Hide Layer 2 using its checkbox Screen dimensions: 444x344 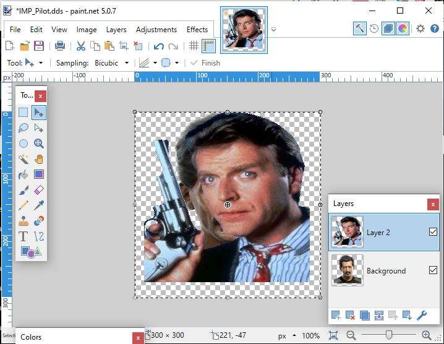pyautogui.click(x=433, y=232)
